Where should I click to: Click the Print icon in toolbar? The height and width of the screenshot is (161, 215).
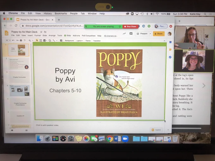click(21, 40)
